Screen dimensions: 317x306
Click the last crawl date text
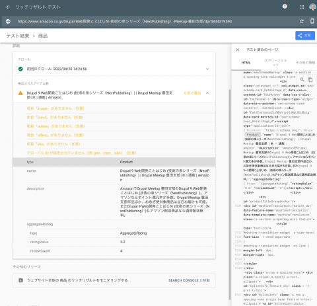click(57, 69)
